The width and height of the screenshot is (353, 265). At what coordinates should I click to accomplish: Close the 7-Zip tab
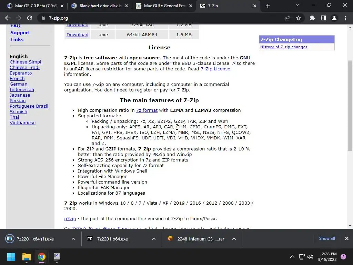pyautogui.click(x=255, y=6)
